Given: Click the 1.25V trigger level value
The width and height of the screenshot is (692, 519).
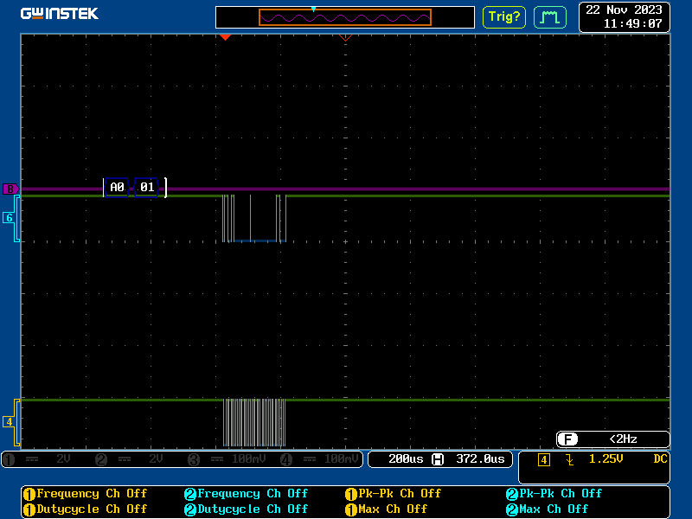Looking at the screenshot, I should pyautogui.click(x=606, y=459).
